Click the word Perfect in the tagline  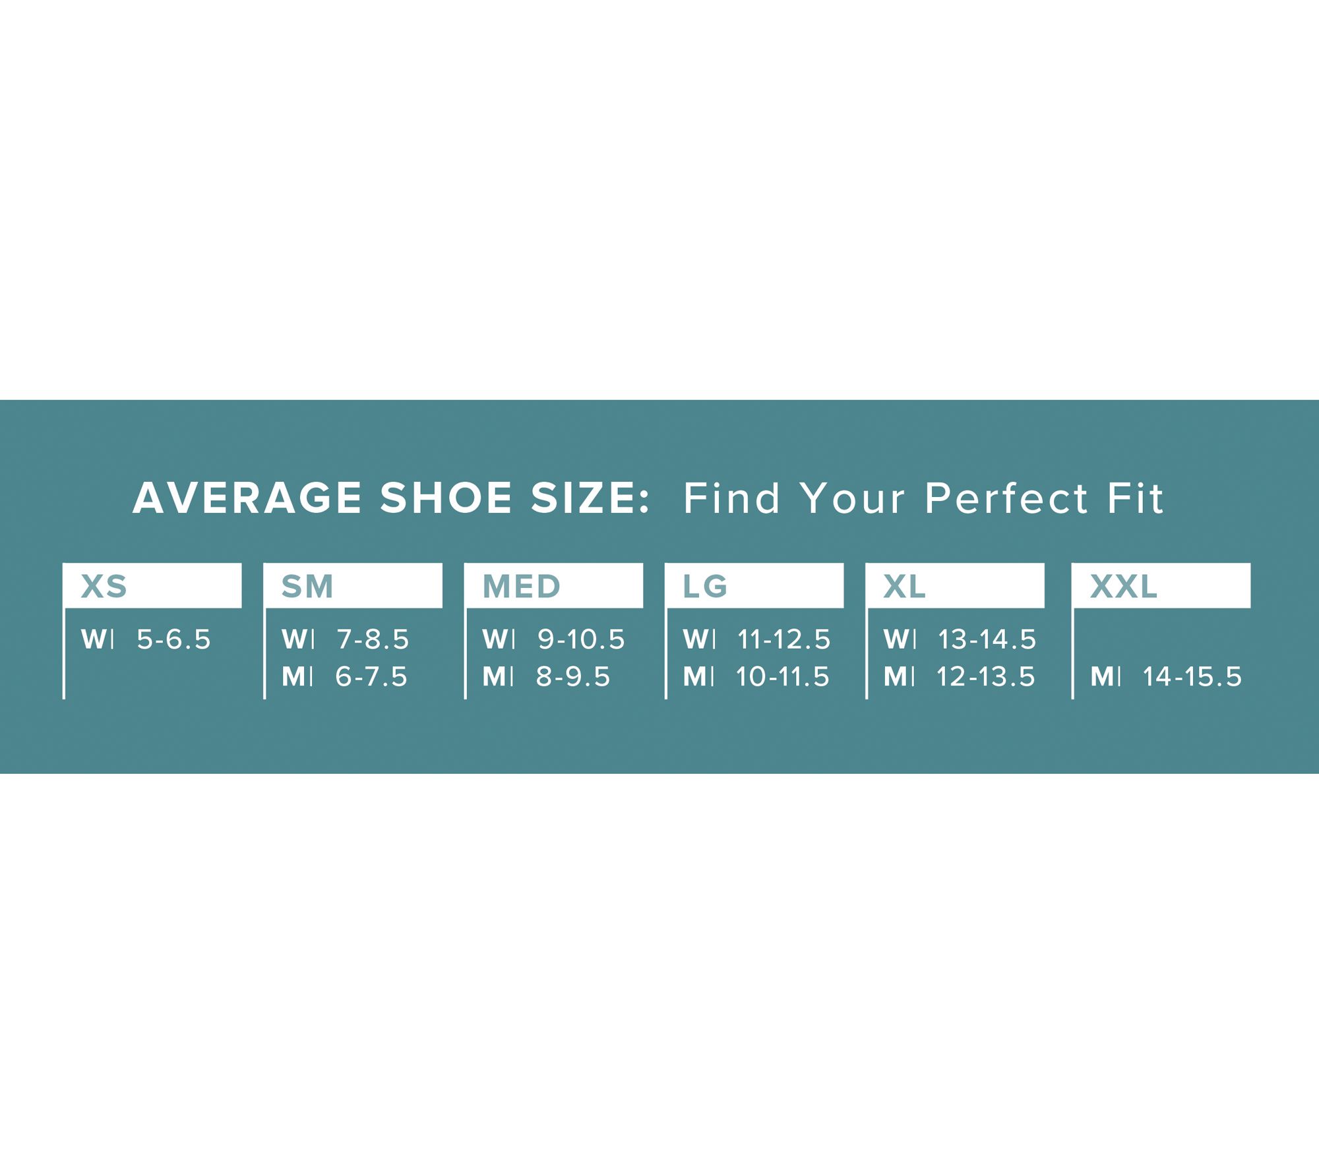point(1006,498)
